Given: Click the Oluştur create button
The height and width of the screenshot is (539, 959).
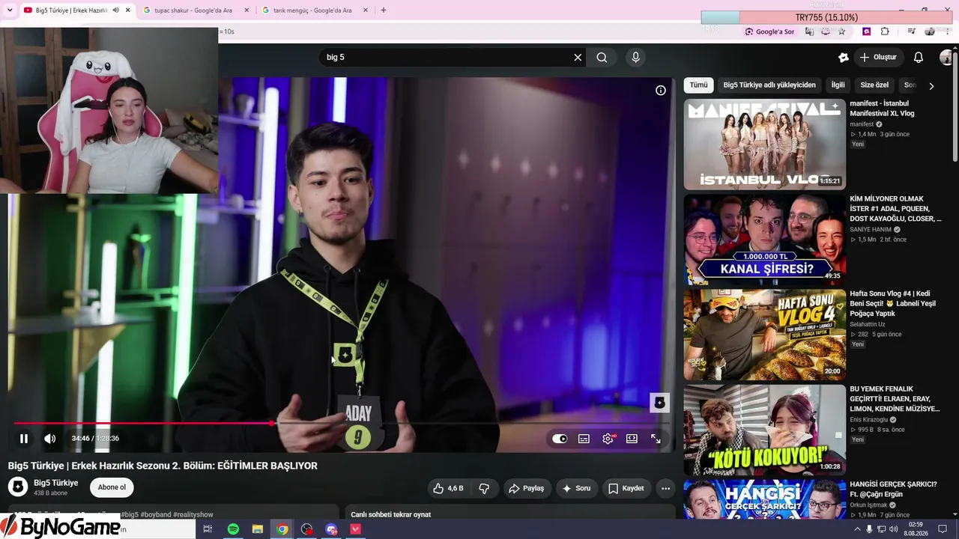Looking at the screenshot, I should (878, 58).
